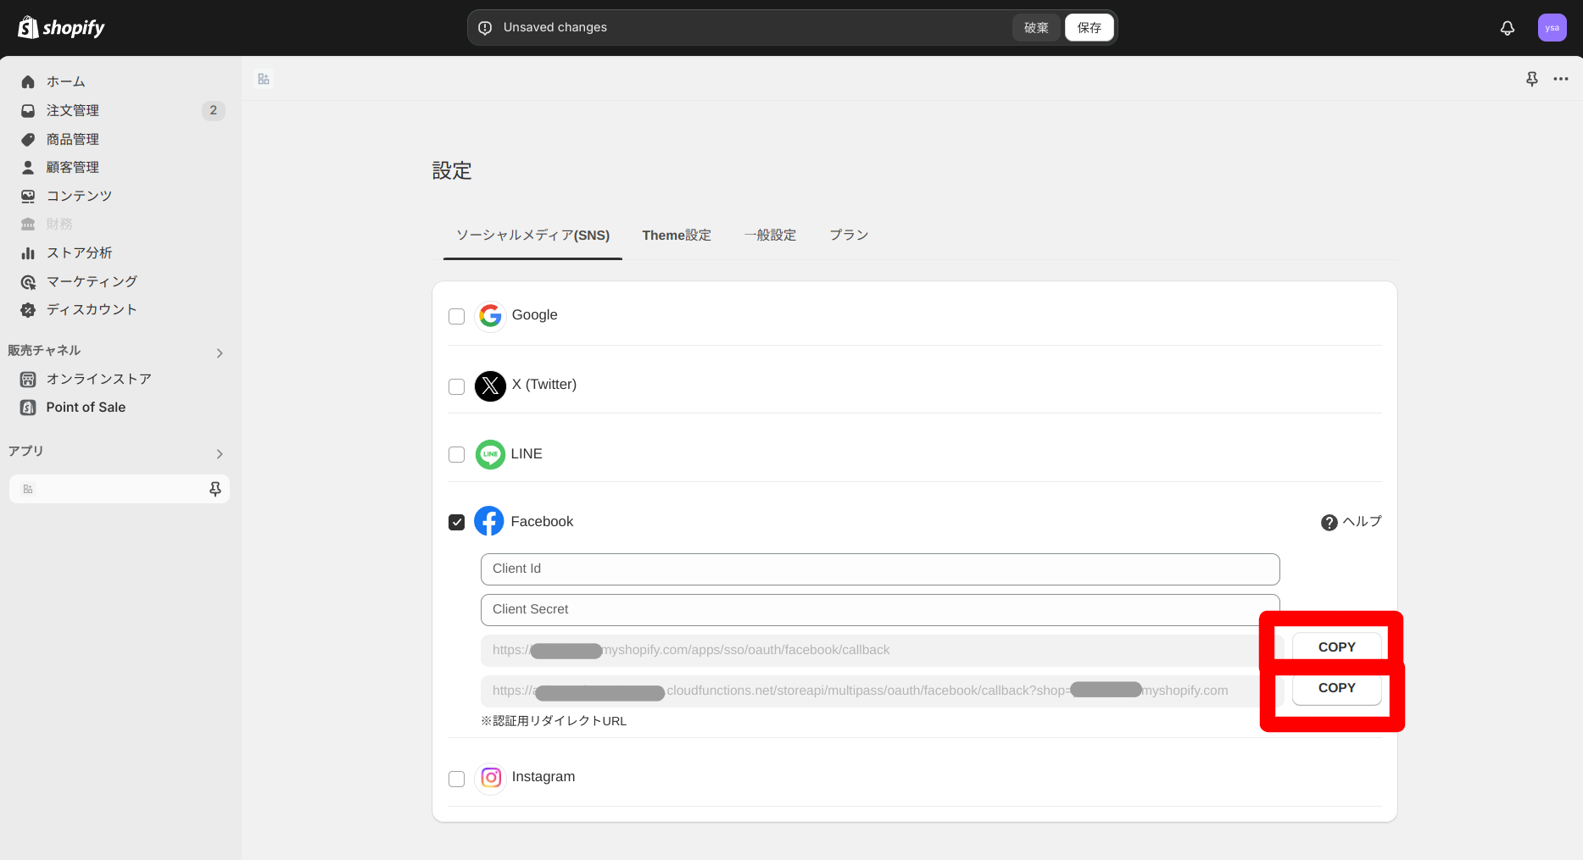
Task: Click the home icon in sidebar
Action: click(28, 82)
